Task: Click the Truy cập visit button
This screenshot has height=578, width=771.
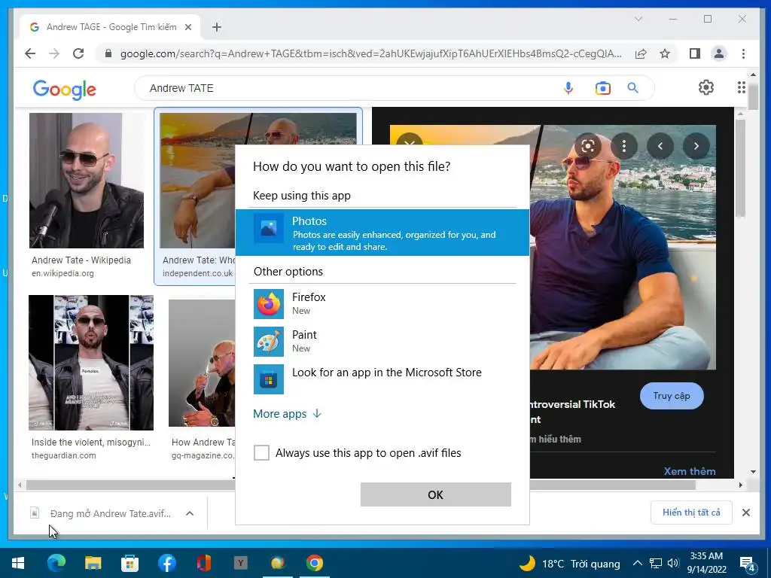Action: (672, 396)
